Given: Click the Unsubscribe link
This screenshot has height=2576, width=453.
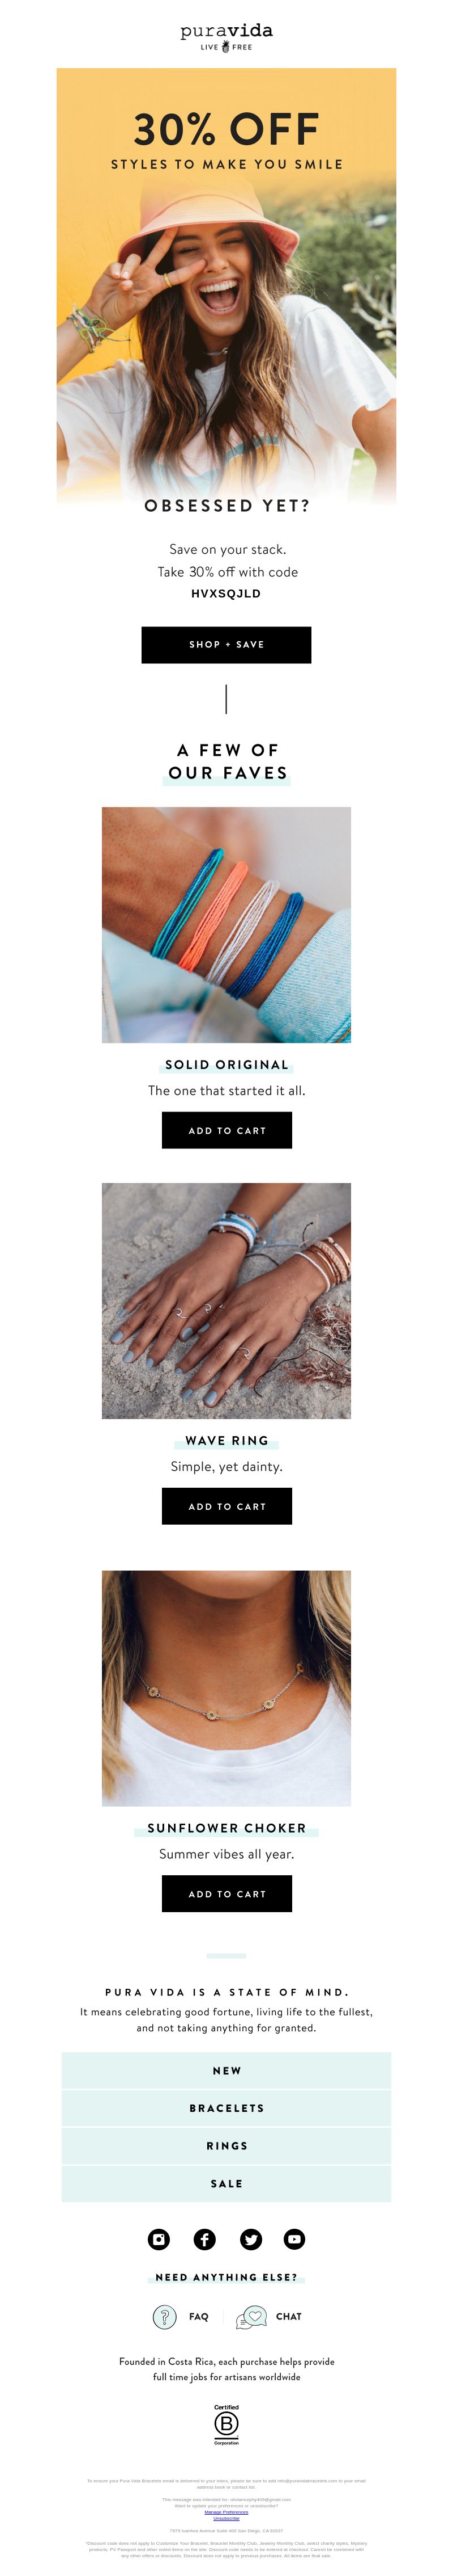Looking at the screenshot, I should coord(226,2518).
